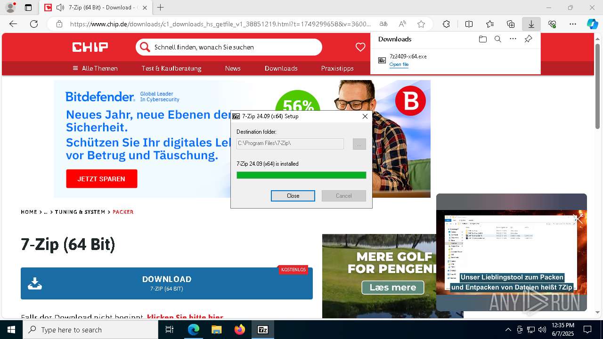The width and height of the screenshot is (603, 339).
Task: Open the volume control in system tray
Action: pyautogui.click(x=542, y=330)
